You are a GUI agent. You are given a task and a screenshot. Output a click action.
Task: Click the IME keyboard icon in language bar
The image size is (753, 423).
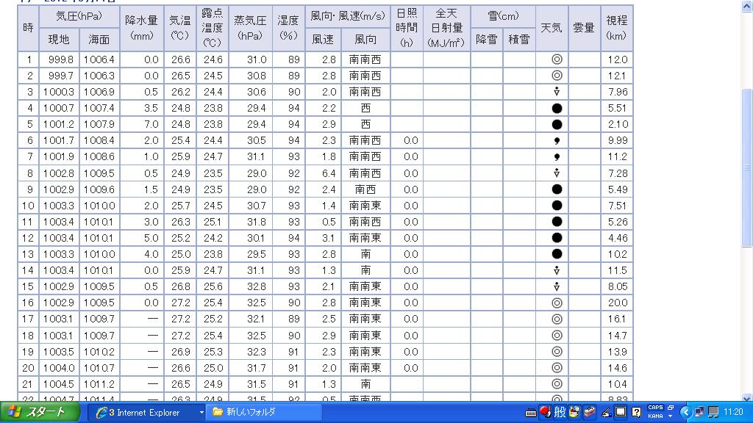coord(531,412)
